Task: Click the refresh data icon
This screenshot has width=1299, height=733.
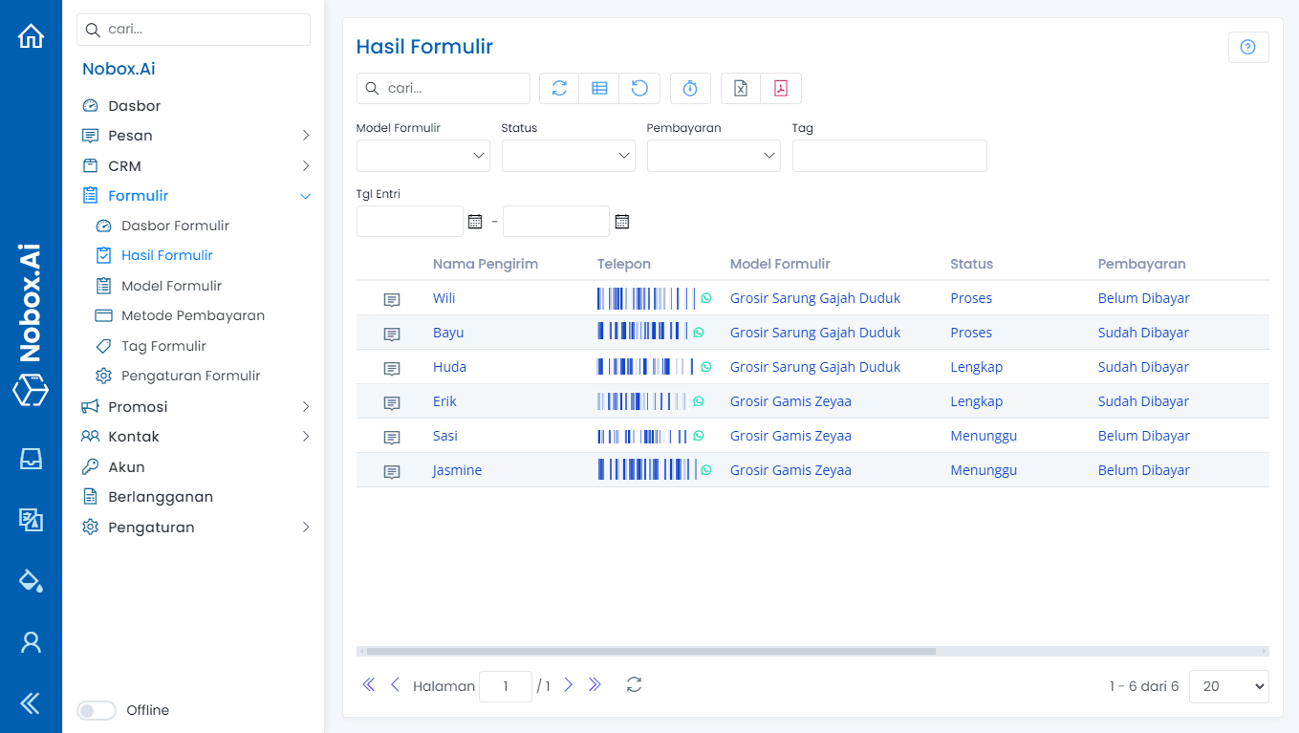Action: click(x=558, y=88)
